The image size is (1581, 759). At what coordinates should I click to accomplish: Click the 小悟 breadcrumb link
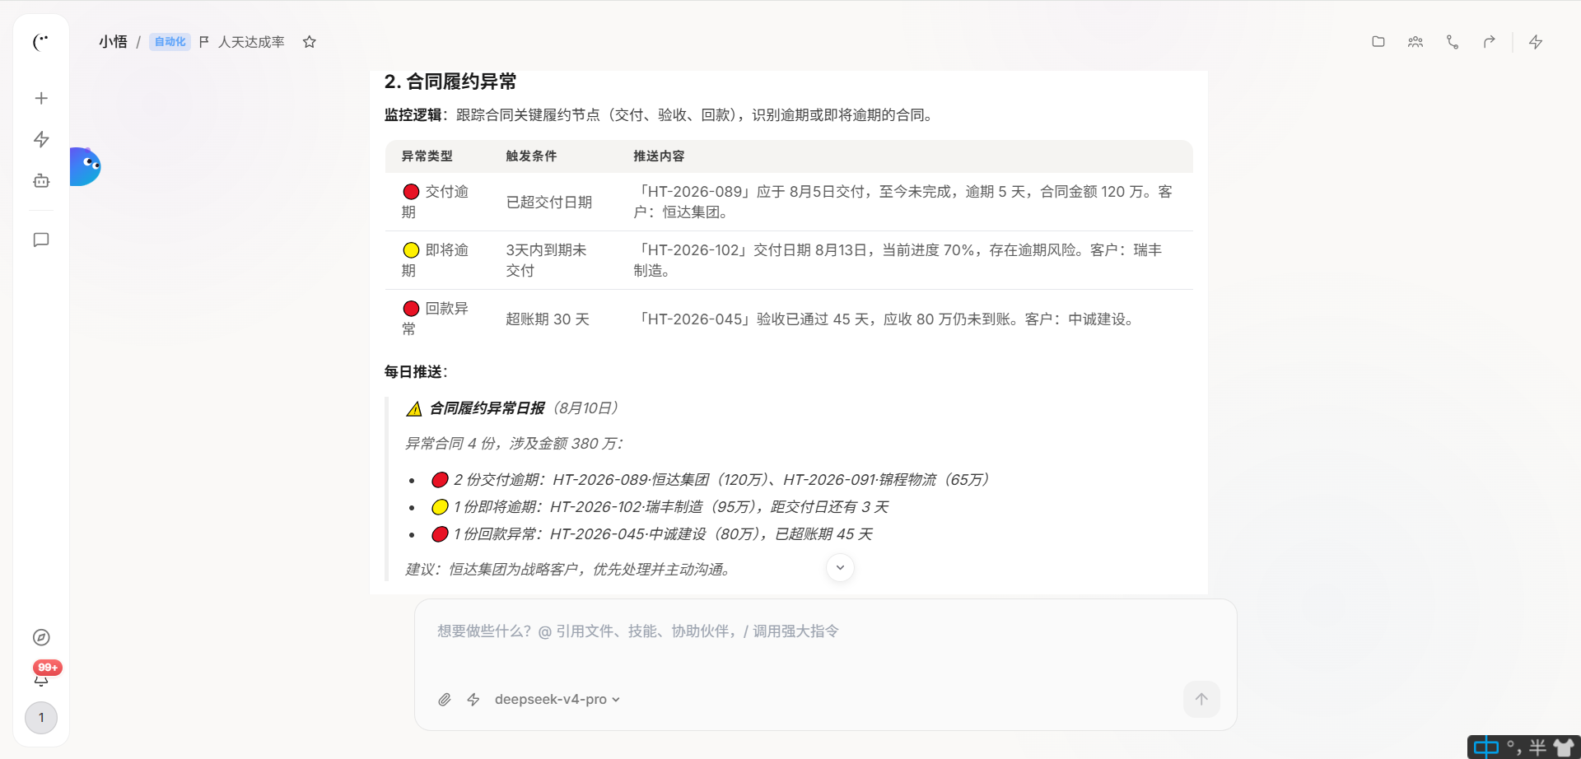click(x=113, y=41)
